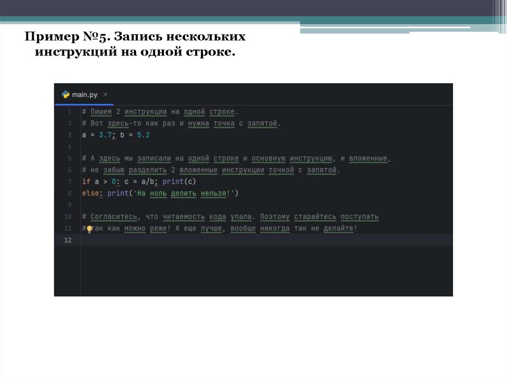Click the comment starting '# Согласитесь, что читаемость'

pos(230,217)
